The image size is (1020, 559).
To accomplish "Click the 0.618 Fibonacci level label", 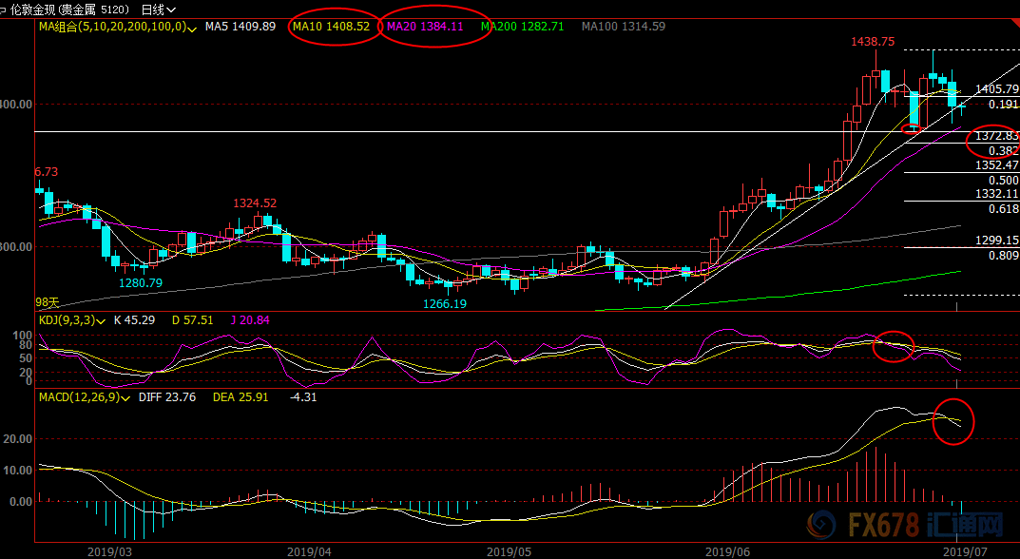I will [x=1004, y=209].
